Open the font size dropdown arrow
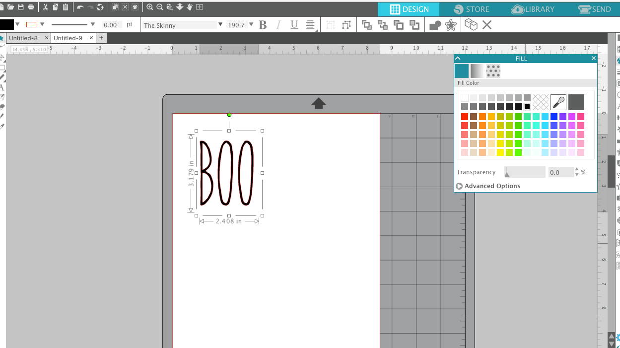This screenshot has width=620, height=348. tap(251, 24)
